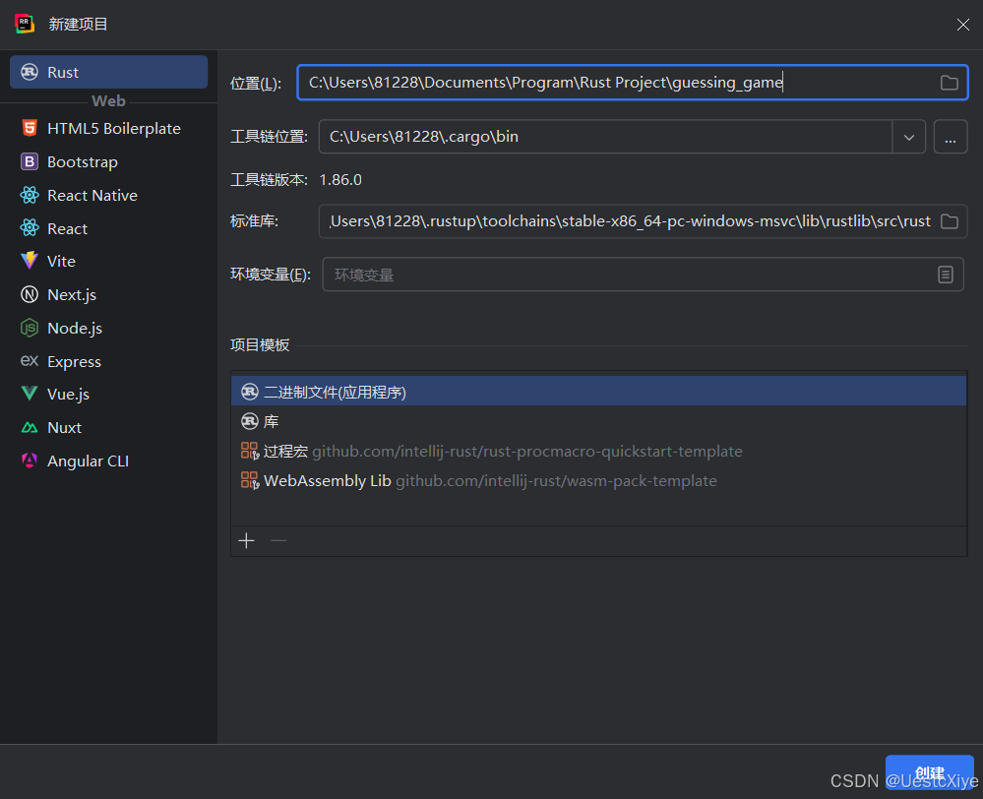Select Express project generator
Image resolution: width=983 pixels, height=799 pixels.
coord(108,361)
